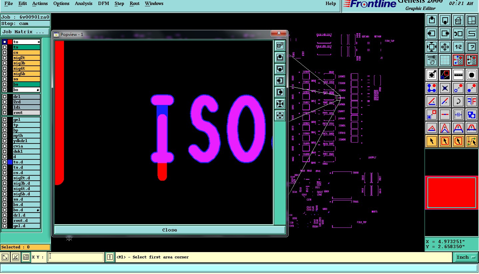Select layer name ydkdrl in layer list

coord(27,141)
